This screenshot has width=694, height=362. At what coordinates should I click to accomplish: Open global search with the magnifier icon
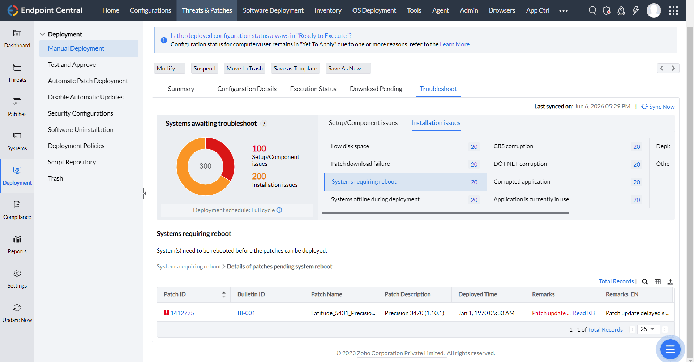tap(592, 10)
